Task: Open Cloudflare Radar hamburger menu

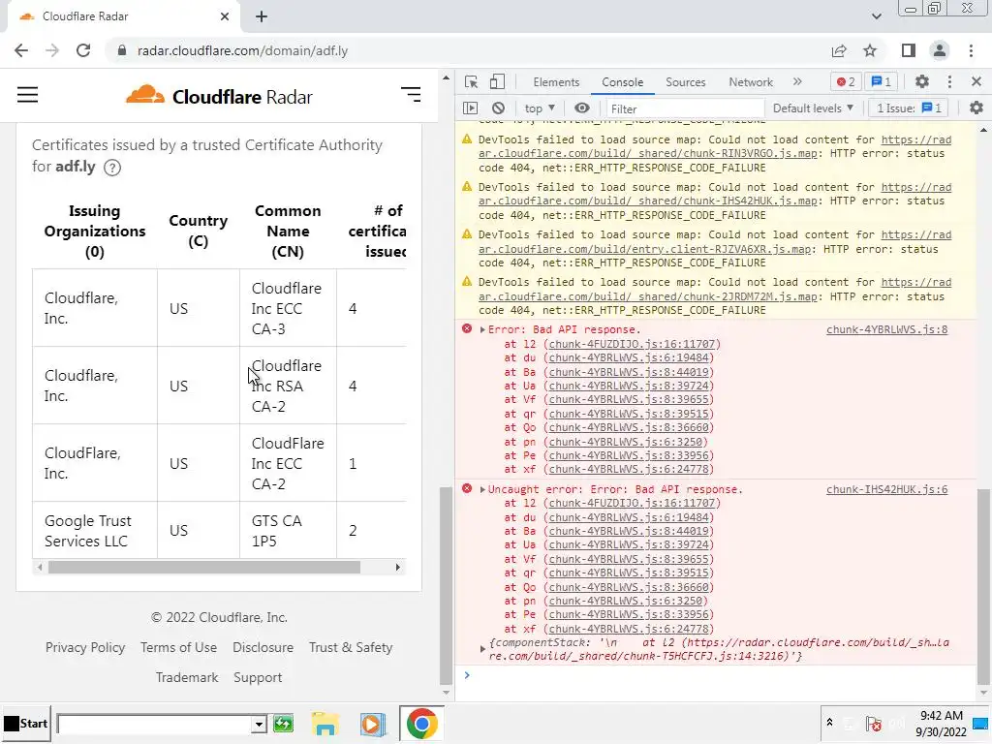Action: 27,95
